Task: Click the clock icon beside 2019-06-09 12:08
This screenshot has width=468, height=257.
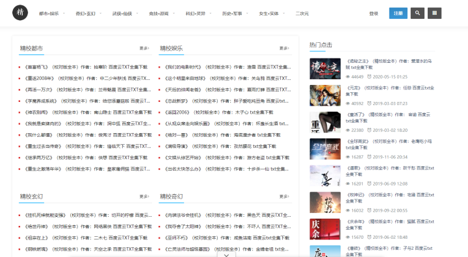Action: click(369, 184)
